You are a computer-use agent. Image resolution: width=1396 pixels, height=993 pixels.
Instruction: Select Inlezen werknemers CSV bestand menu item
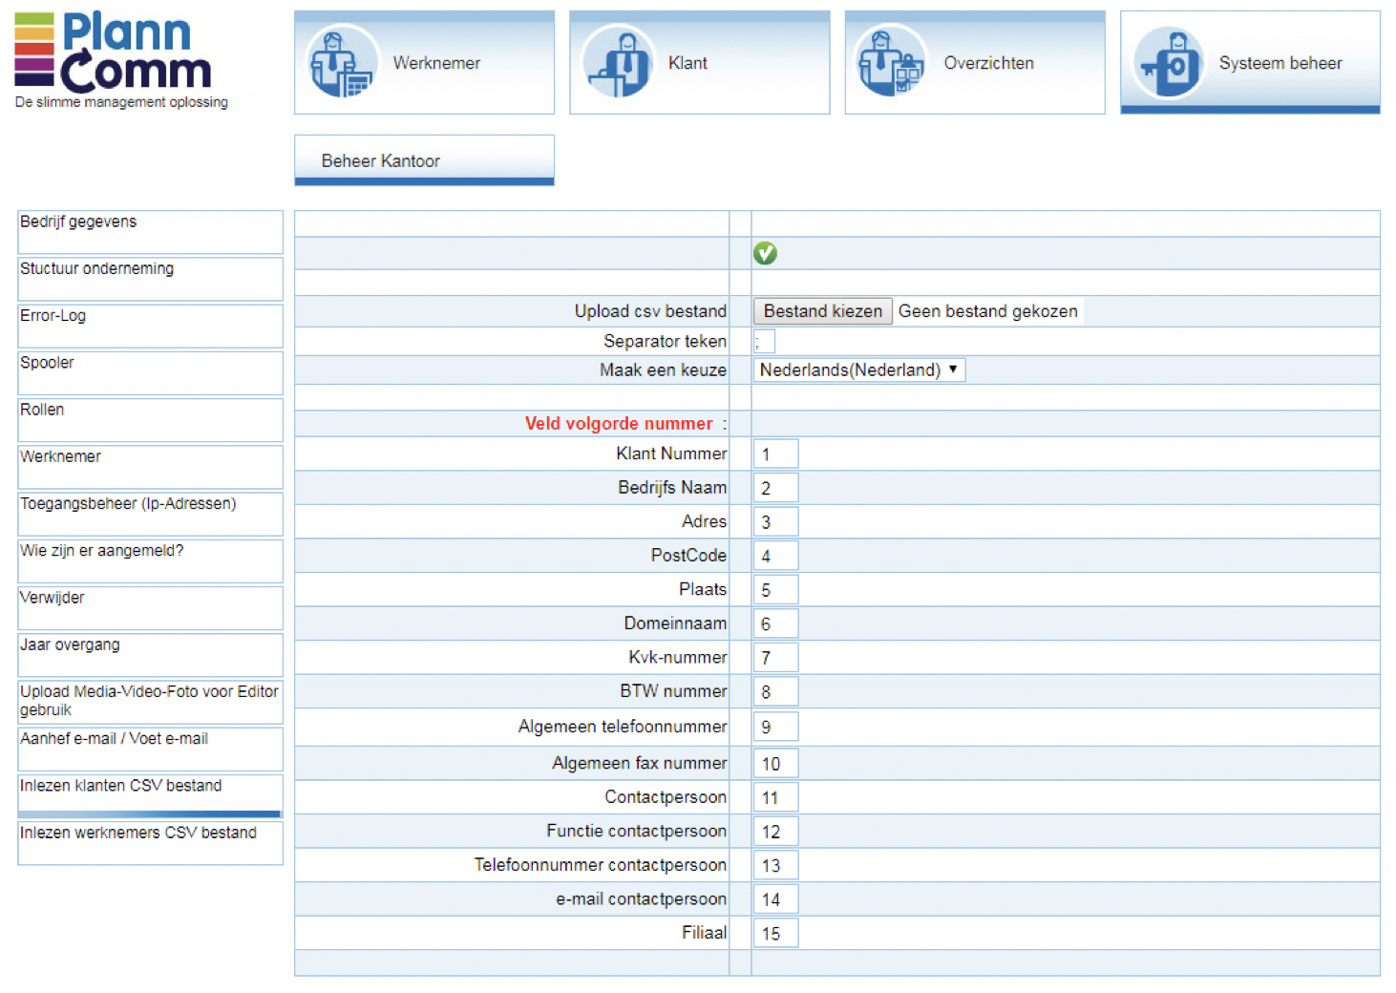(x=150, y=842)
